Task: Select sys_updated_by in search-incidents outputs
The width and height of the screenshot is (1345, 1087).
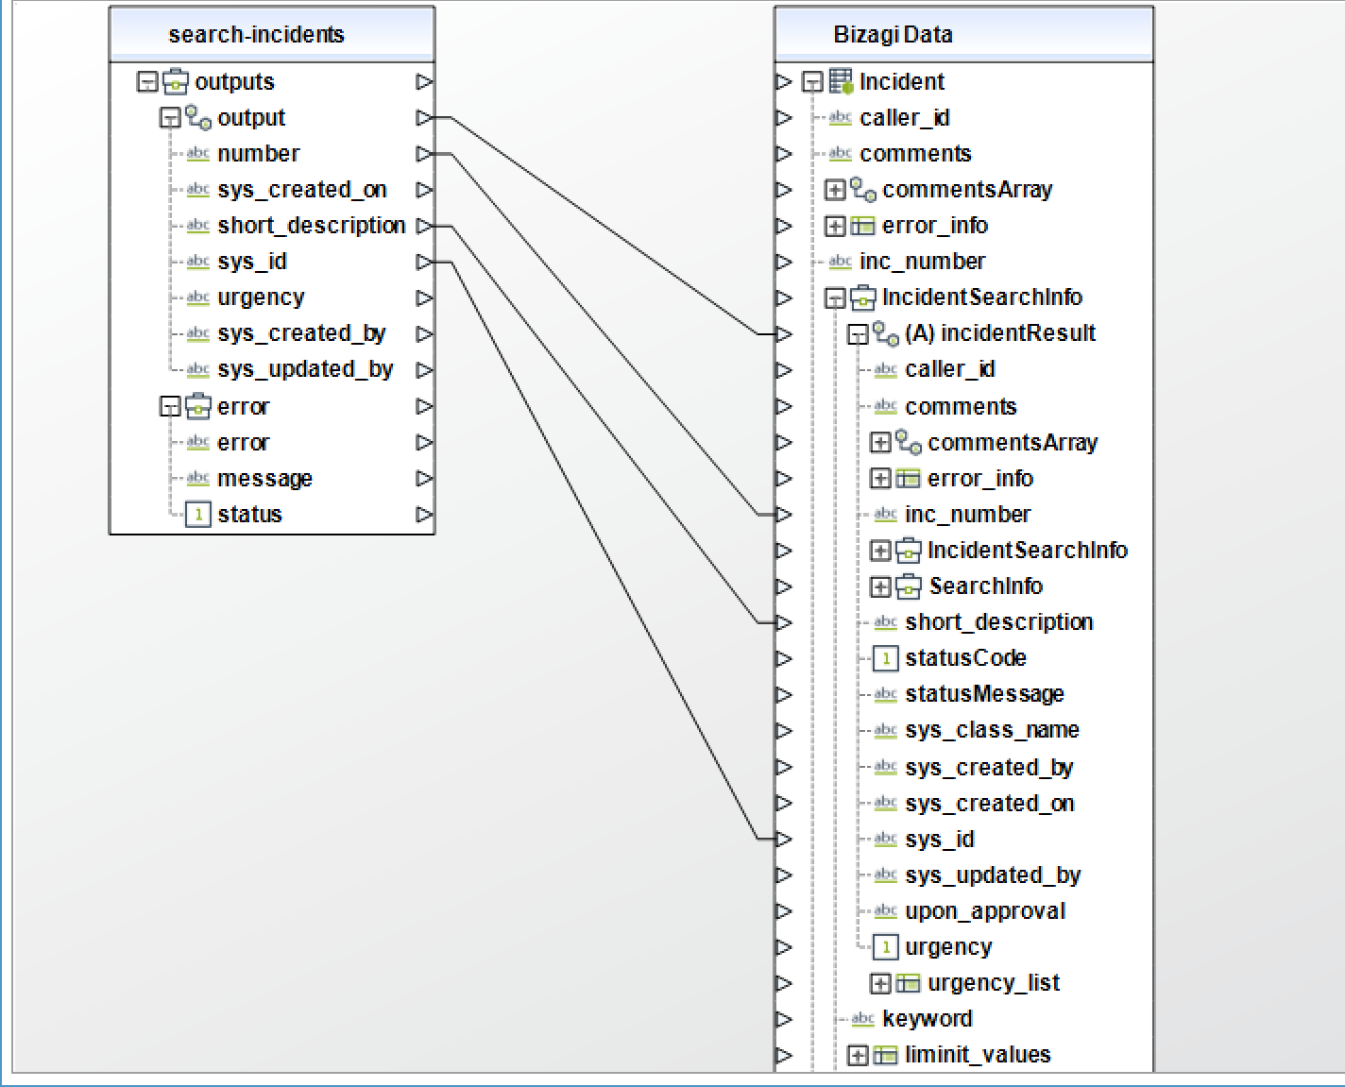Action: [x=305, y=370]
